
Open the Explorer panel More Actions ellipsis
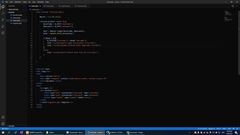24,6
